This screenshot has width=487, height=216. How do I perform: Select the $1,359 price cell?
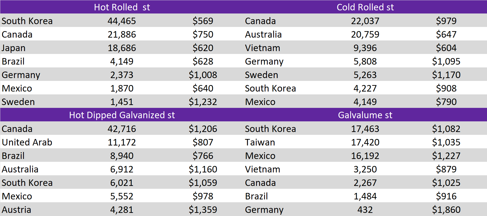203,210
